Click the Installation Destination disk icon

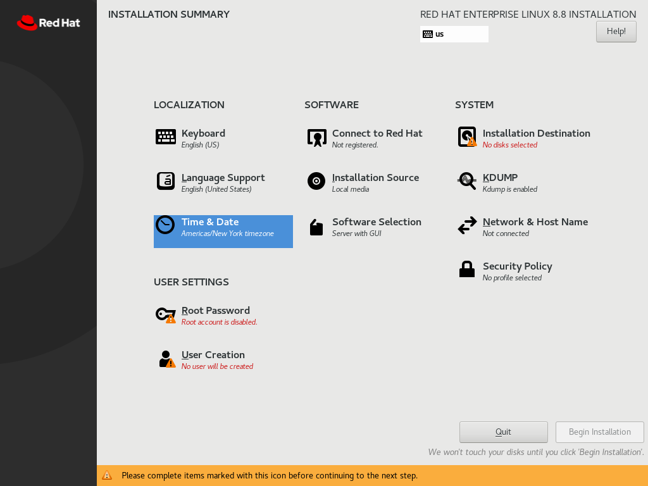pyautogui.click(x=468, y=137)
